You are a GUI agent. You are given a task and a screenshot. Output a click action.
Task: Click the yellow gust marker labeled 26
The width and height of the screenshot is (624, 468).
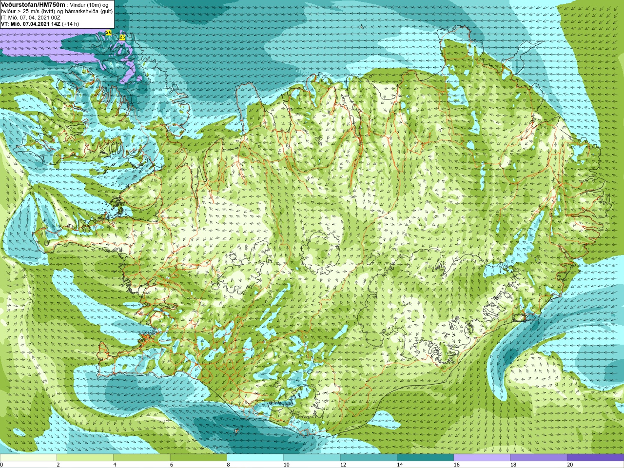tap(109, 32)
